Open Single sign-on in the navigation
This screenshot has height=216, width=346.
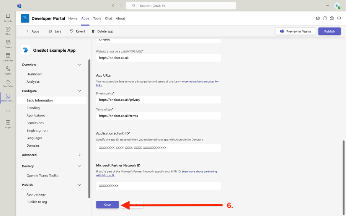[37, 130]
